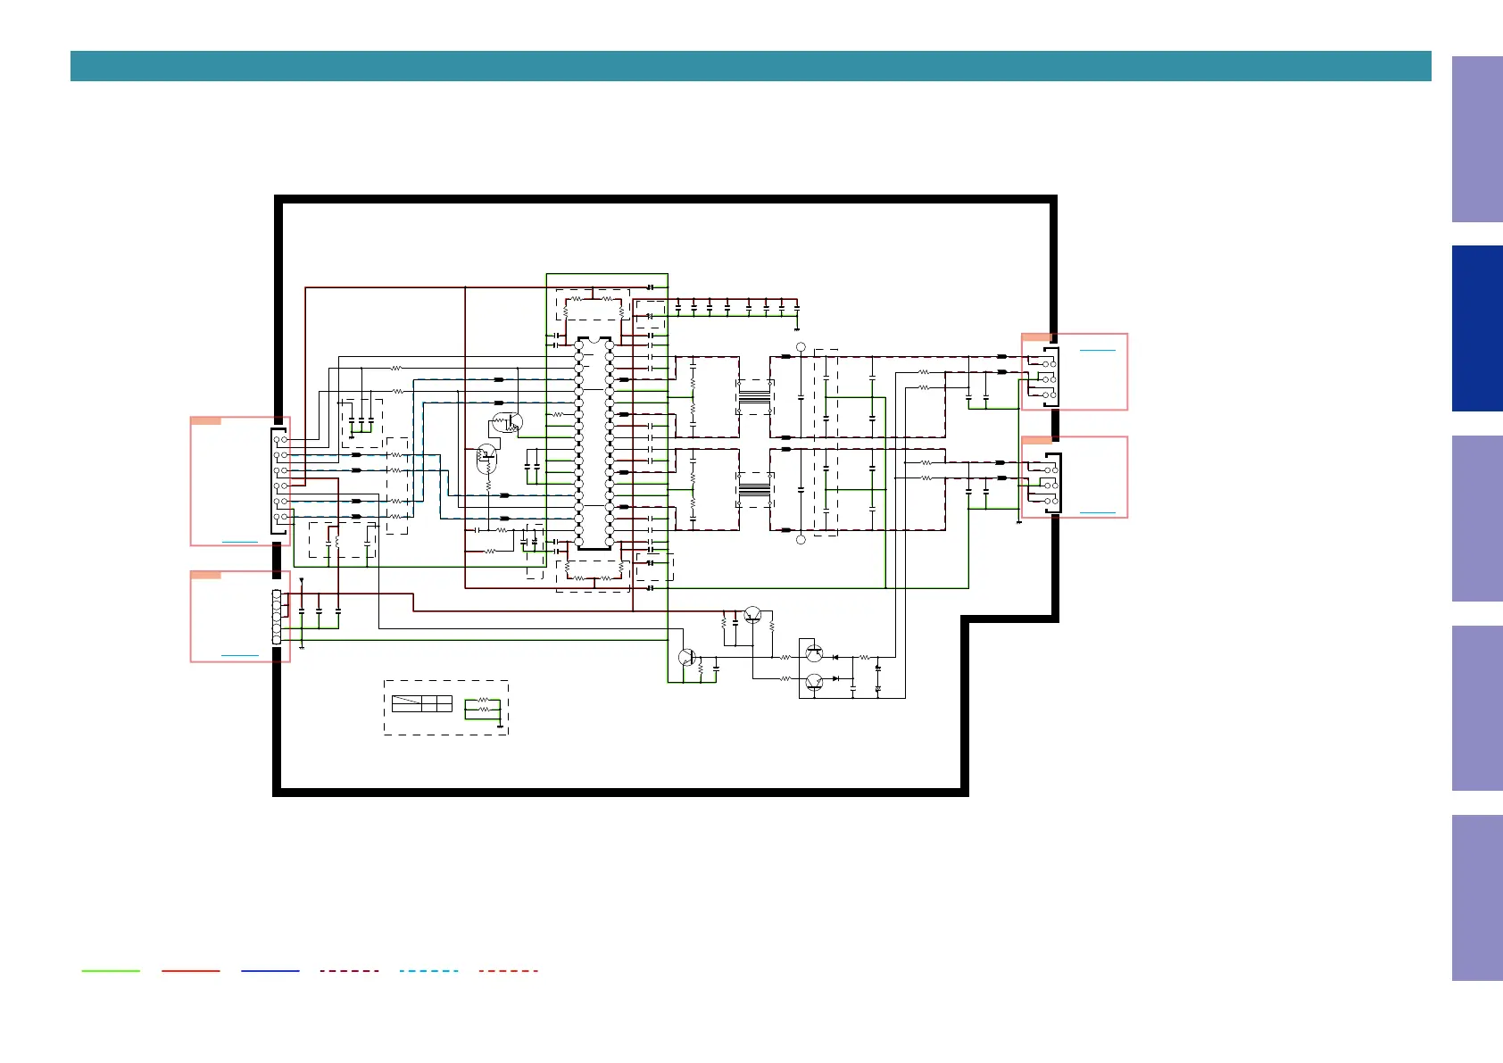Follow the blue link in top-right connector box

1097,351
